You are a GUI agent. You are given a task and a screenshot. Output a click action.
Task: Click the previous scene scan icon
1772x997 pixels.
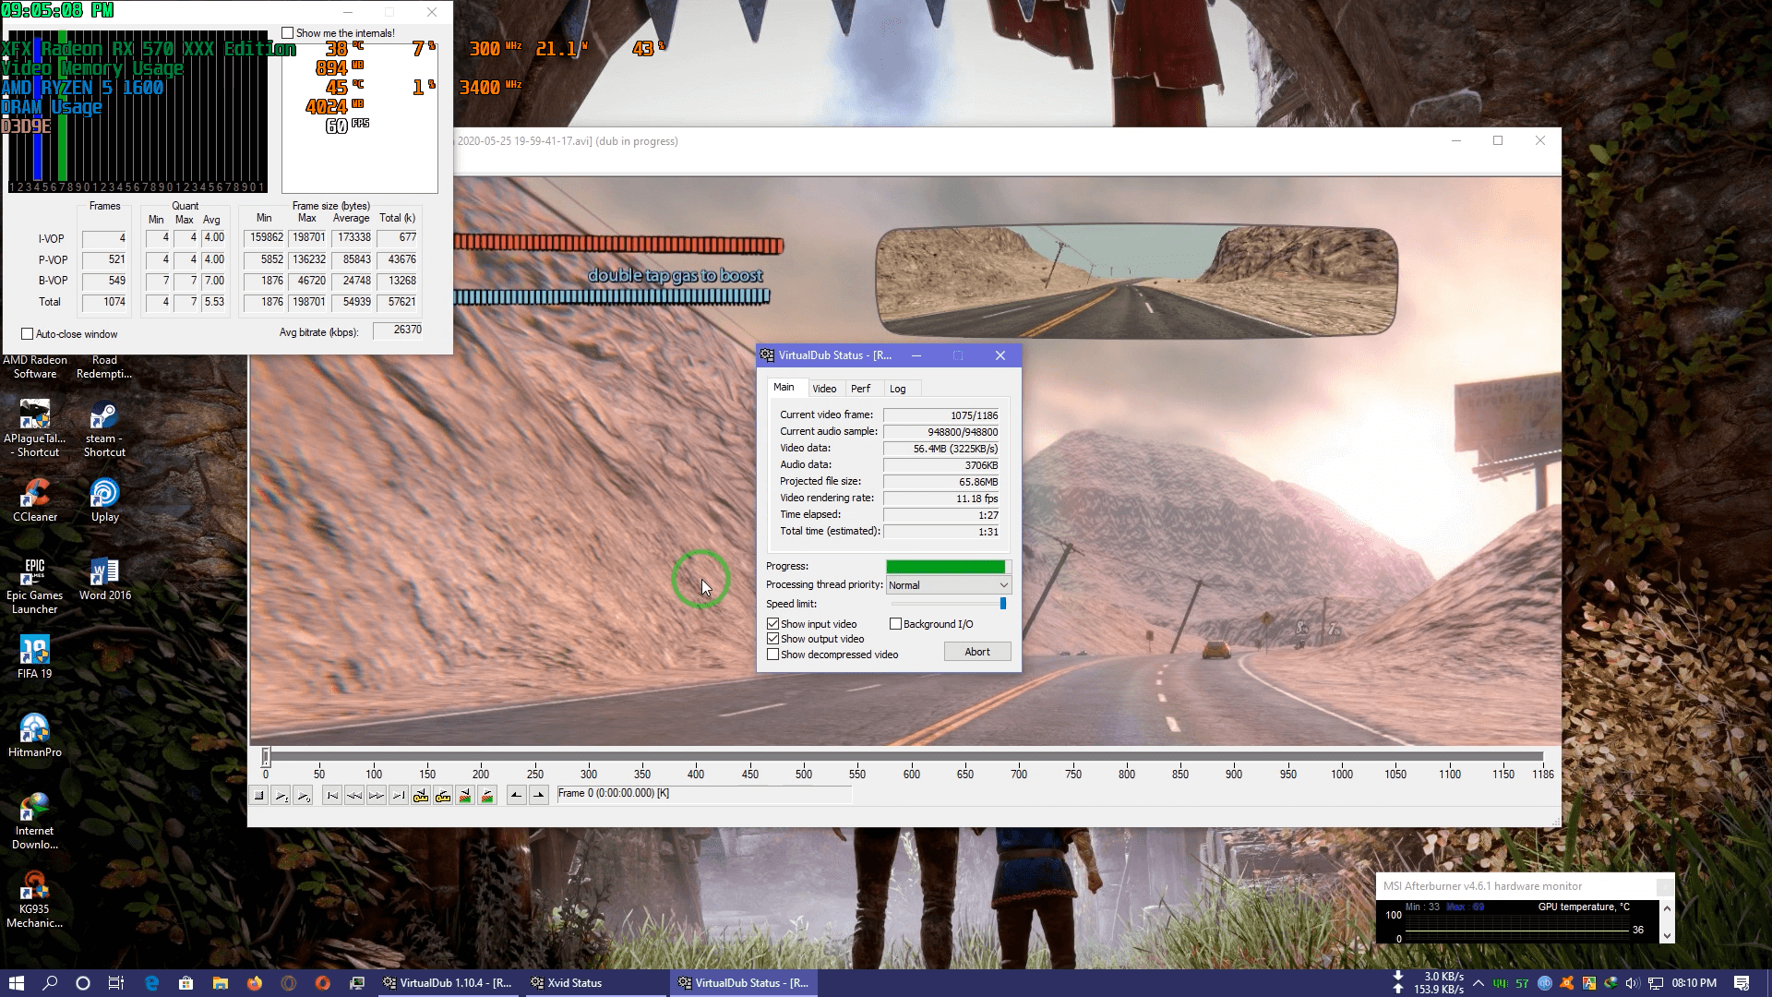tap(465, 795)
